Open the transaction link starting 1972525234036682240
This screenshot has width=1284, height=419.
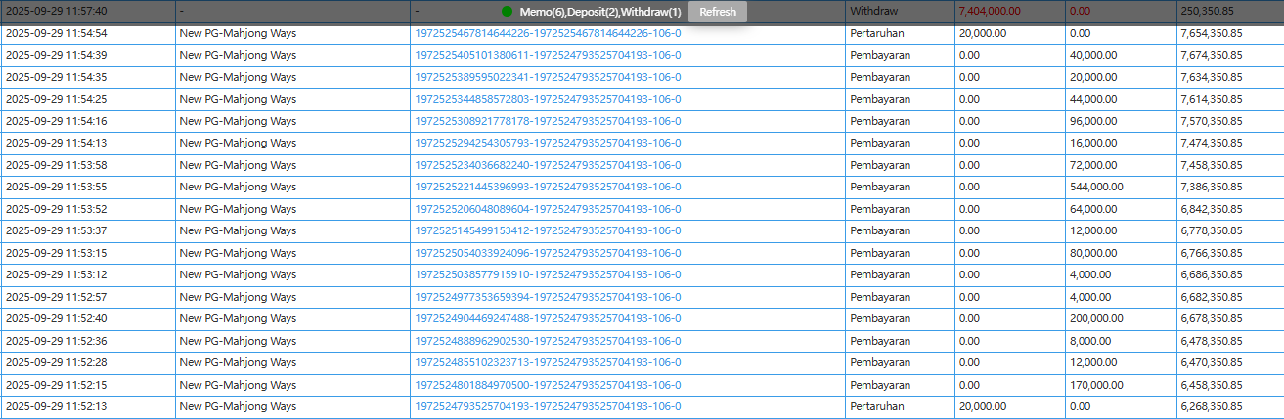[548, 165]
